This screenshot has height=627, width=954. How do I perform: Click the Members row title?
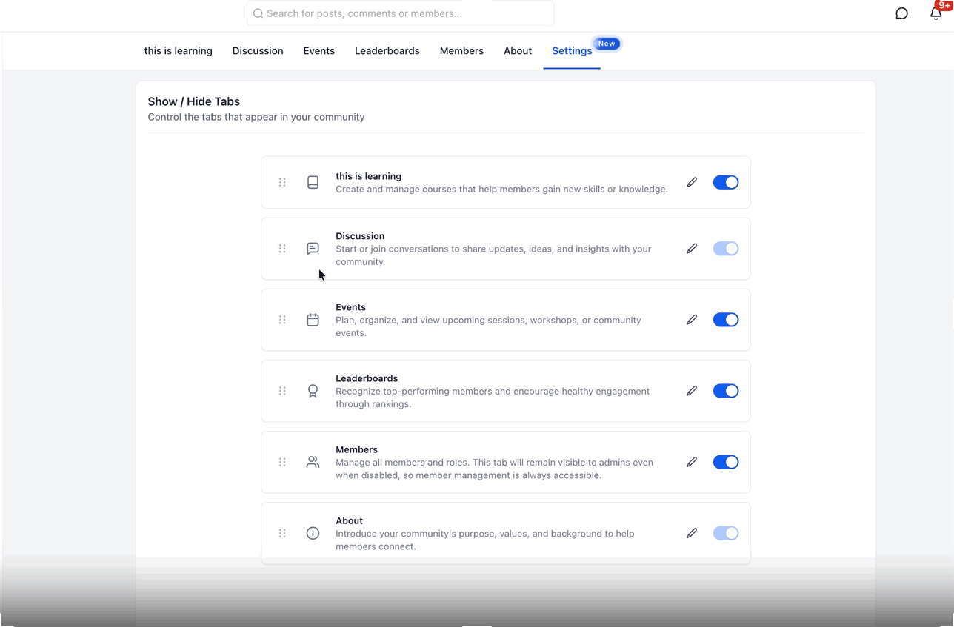coord(356,449)
